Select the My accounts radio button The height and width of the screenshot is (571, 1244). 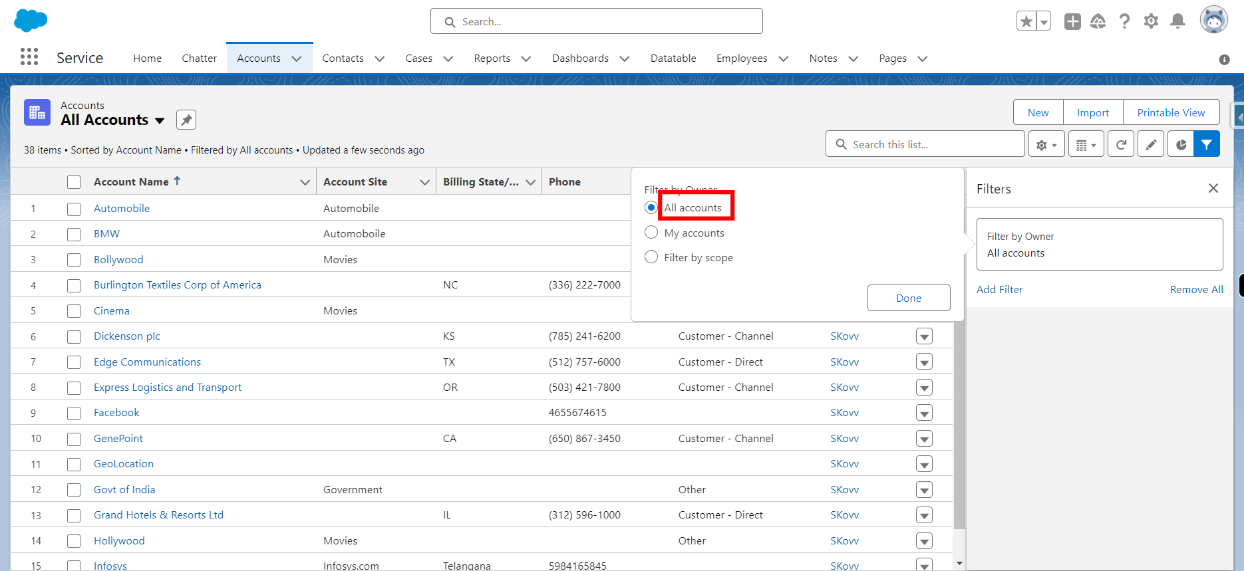[651, 232]
